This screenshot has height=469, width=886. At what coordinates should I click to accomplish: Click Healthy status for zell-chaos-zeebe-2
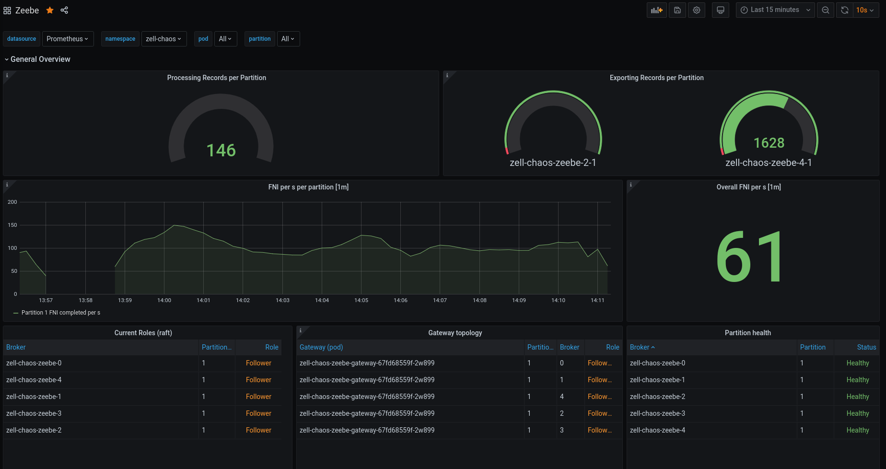858,397
